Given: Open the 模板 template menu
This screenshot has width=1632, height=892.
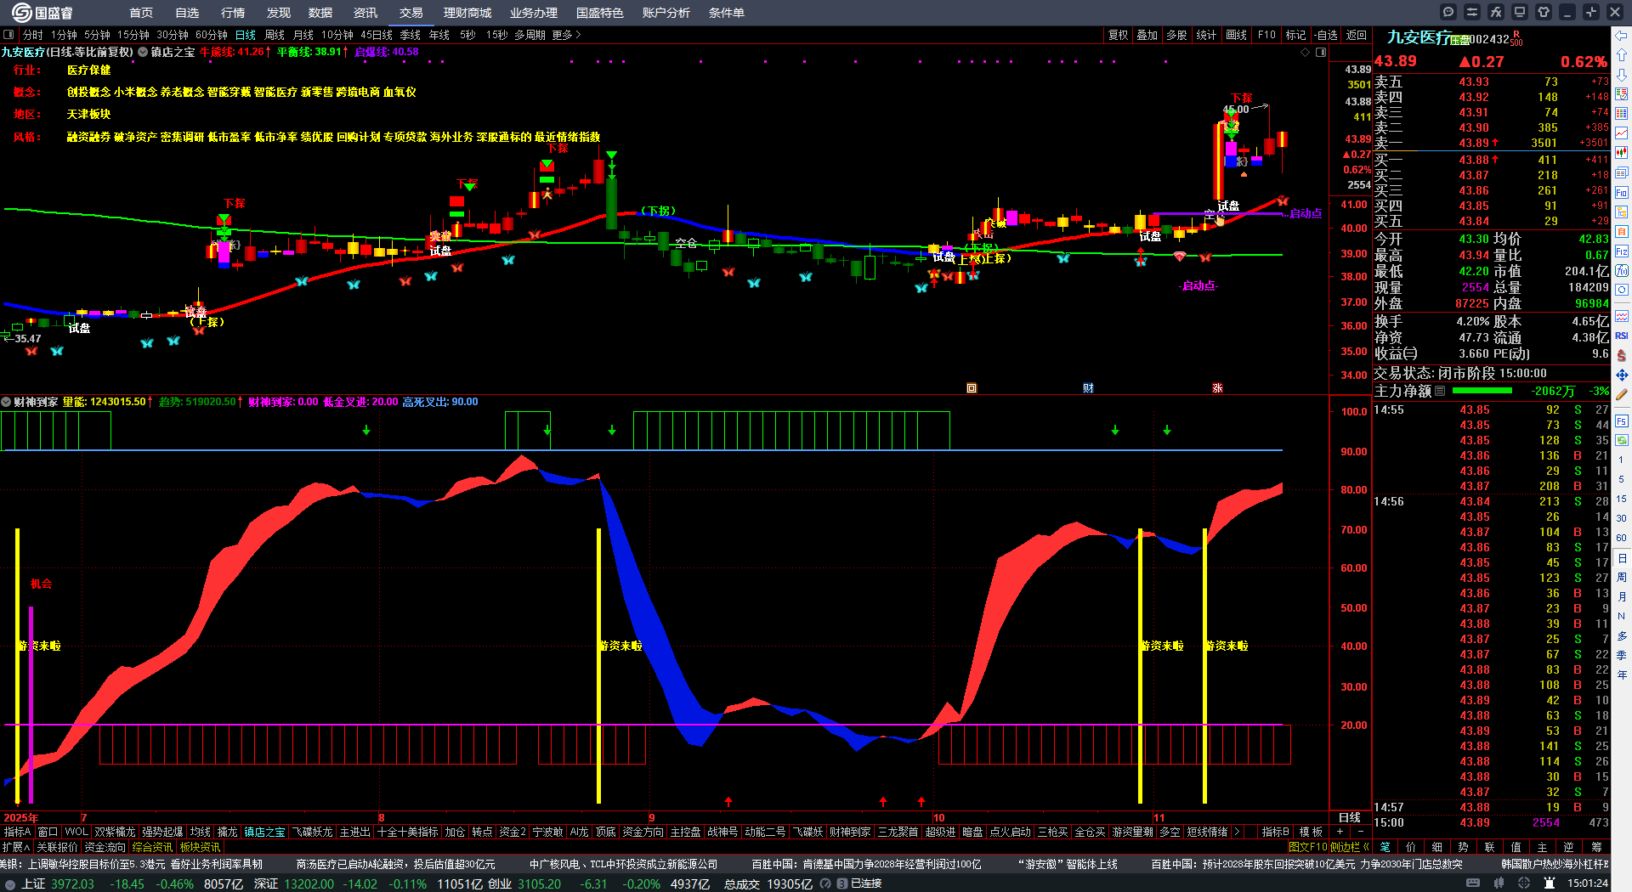Looking at the screenshot, I should pyautogui.click(x=1312, y=832).
